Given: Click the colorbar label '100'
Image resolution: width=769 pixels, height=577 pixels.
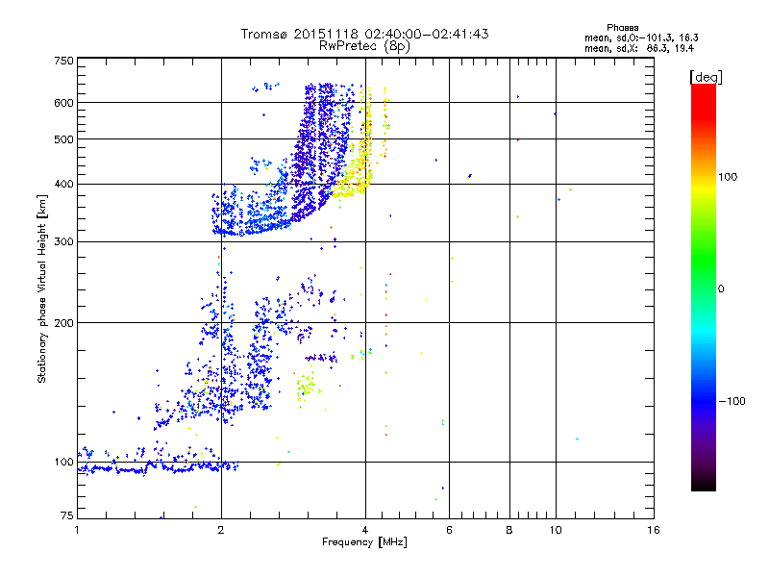Looking at the screenshot, I should click(728, 177).
